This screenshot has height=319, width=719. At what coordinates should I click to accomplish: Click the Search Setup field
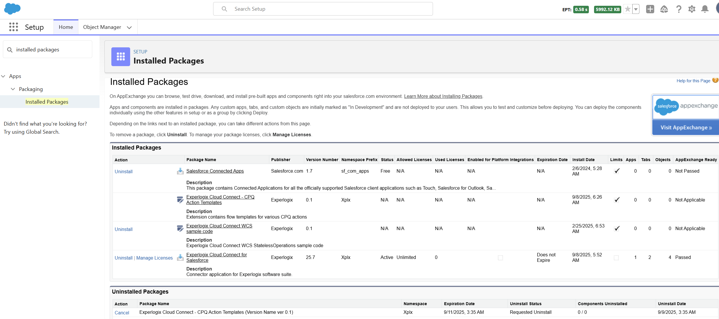click(x=323, y=9)
